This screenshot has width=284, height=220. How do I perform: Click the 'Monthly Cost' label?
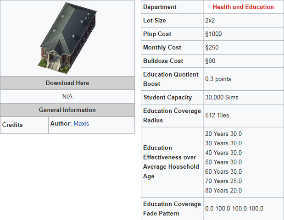pyautogui.click(x=162, y=47)
